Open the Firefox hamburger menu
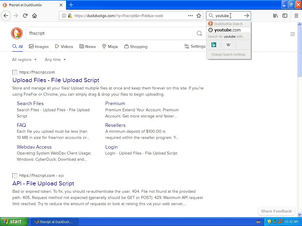This screenshot has height=226, width=302. click(296, 16)
